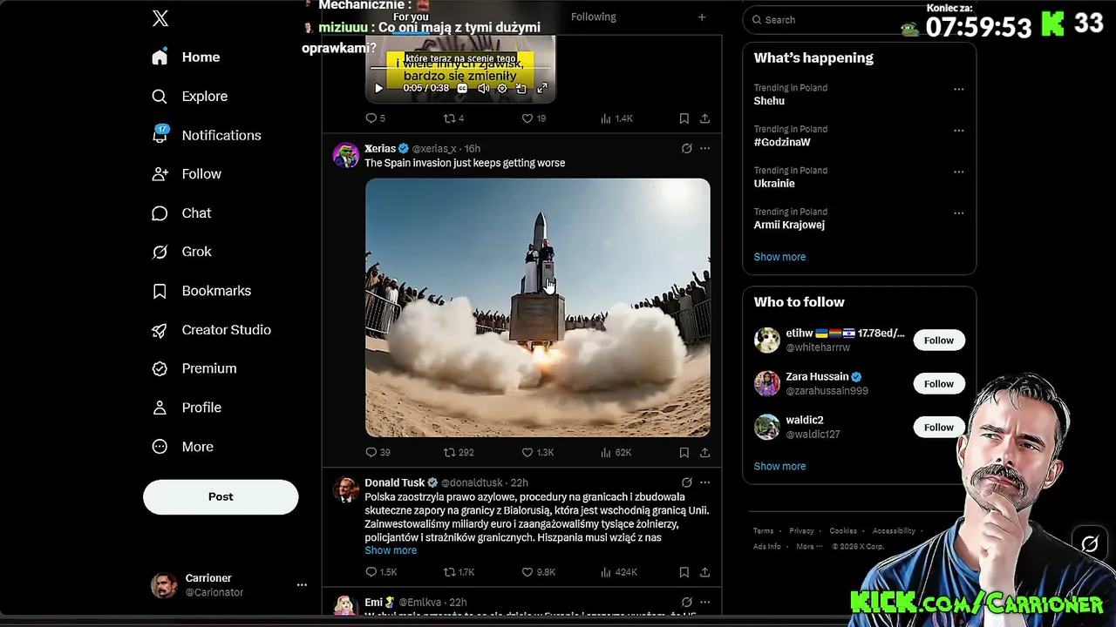This screenshot has height=627, width=1116.
Task: Open more options on Xerias post
Action: click(704, 149)
